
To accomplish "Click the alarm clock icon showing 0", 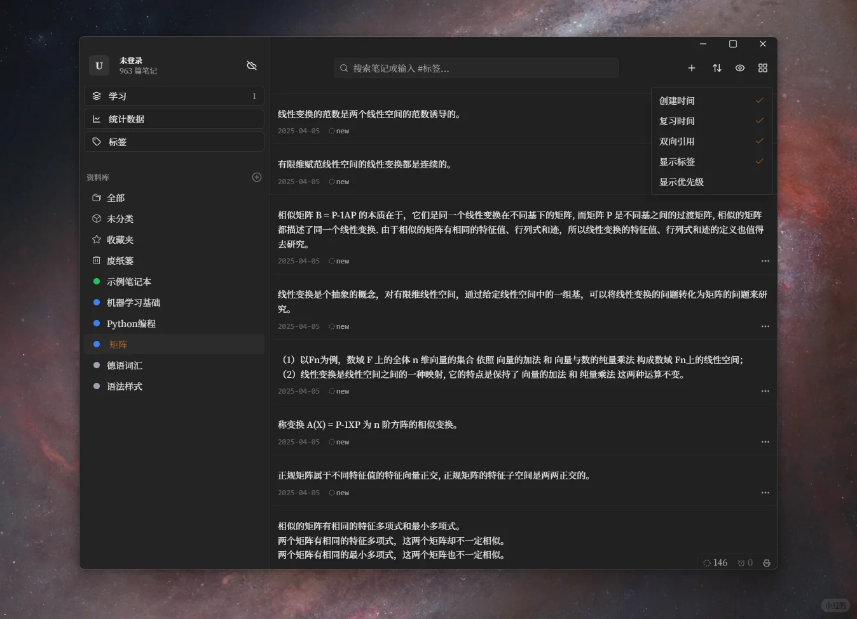I will 744,562.
